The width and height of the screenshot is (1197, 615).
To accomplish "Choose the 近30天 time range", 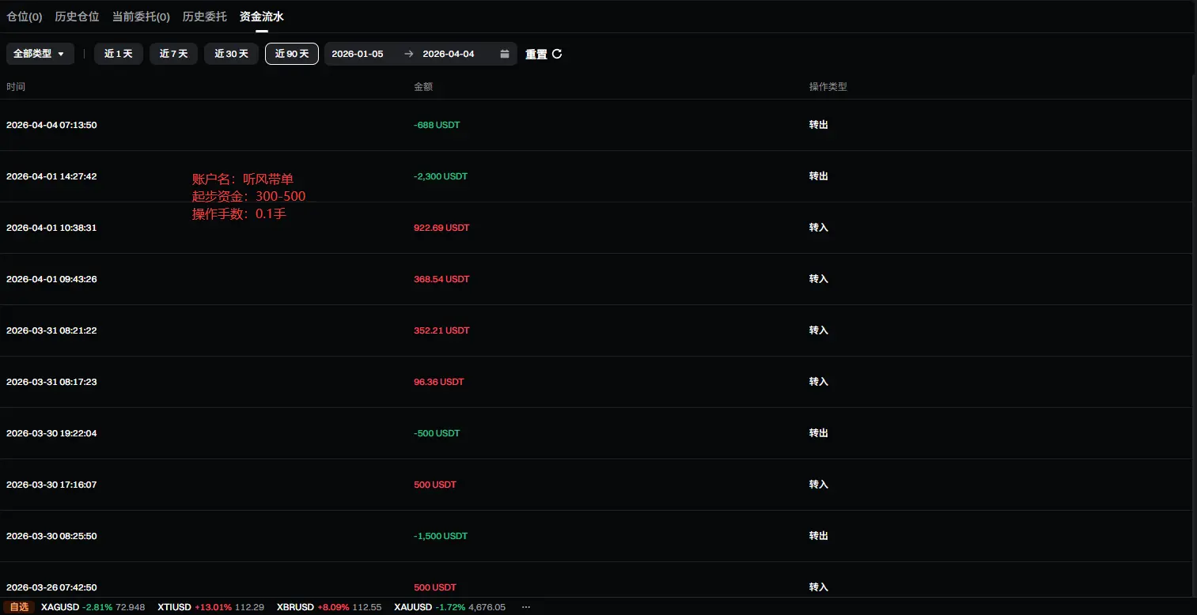I will point(231,54).
